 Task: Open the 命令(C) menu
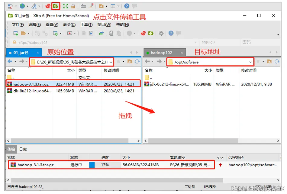coord(69,24)
